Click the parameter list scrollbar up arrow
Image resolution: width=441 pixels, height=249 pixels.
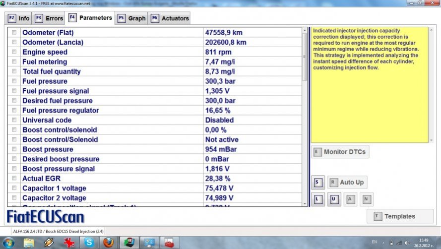pyautogui.click(x=305, y=31)
